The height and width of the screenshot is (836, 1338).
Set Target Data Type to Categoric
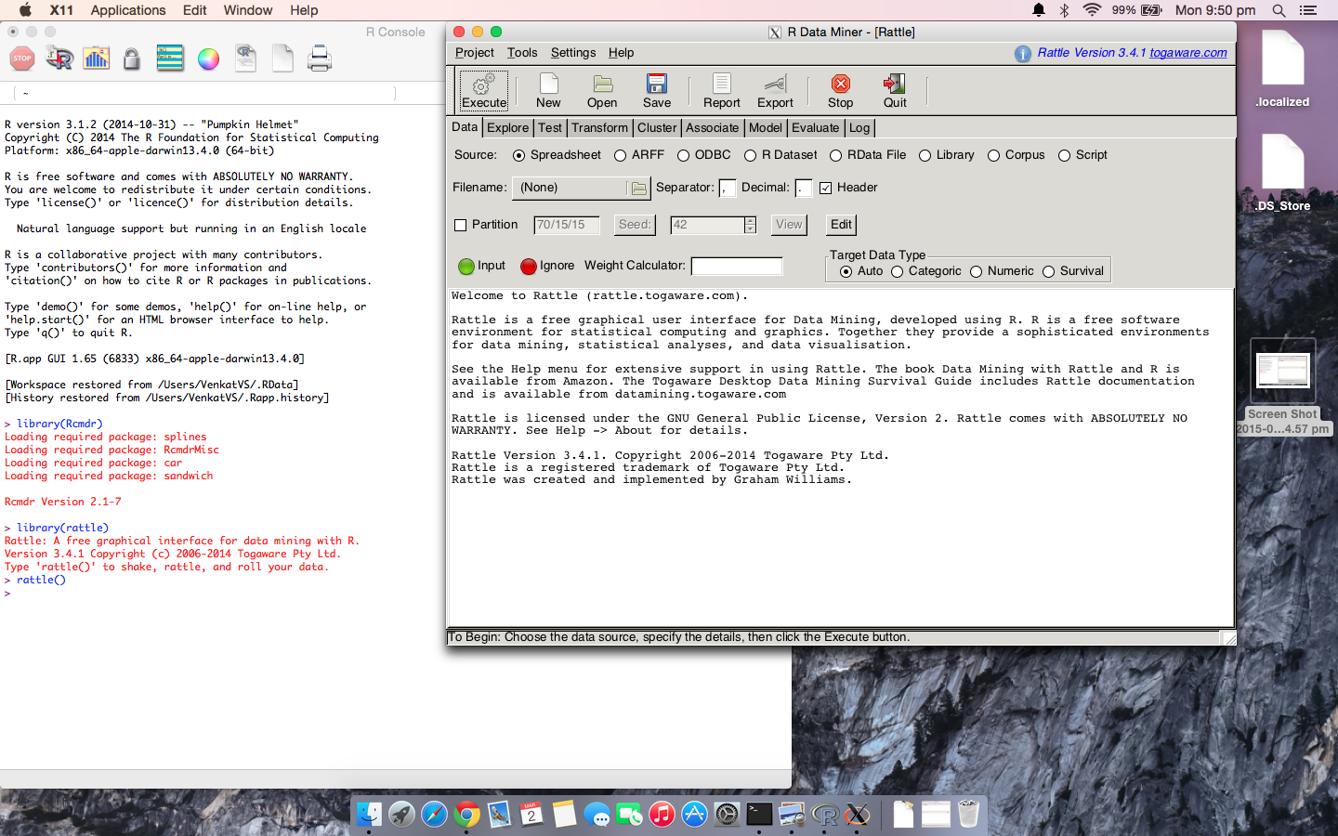pyautogui.click(x=925, y=271)
